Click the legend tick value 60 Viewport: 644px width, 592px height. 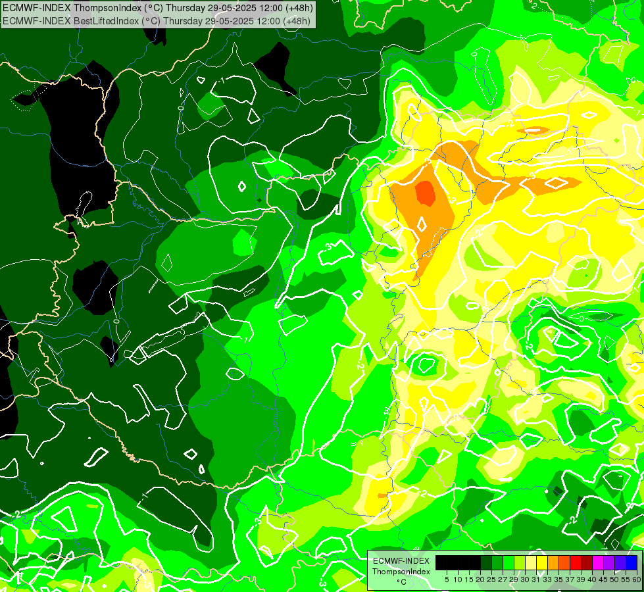click(x=637, y=580)
